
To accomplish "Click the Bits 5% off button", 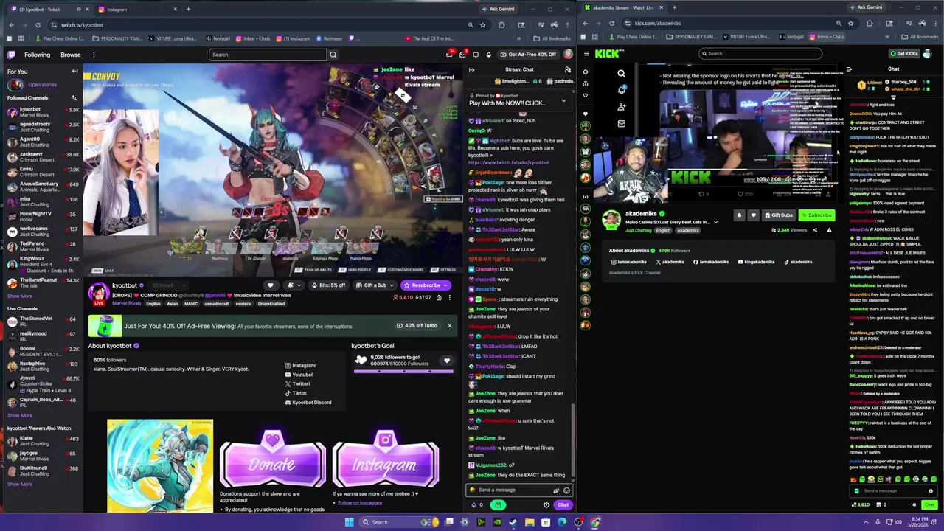I will pyautogui.click(x=329, y=285).
